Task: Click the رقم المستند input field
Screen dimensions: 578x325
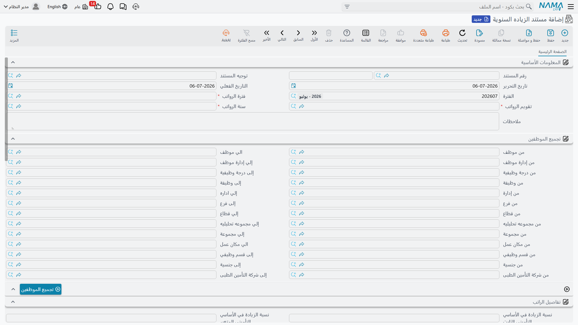Action: [x=437, y=76]
